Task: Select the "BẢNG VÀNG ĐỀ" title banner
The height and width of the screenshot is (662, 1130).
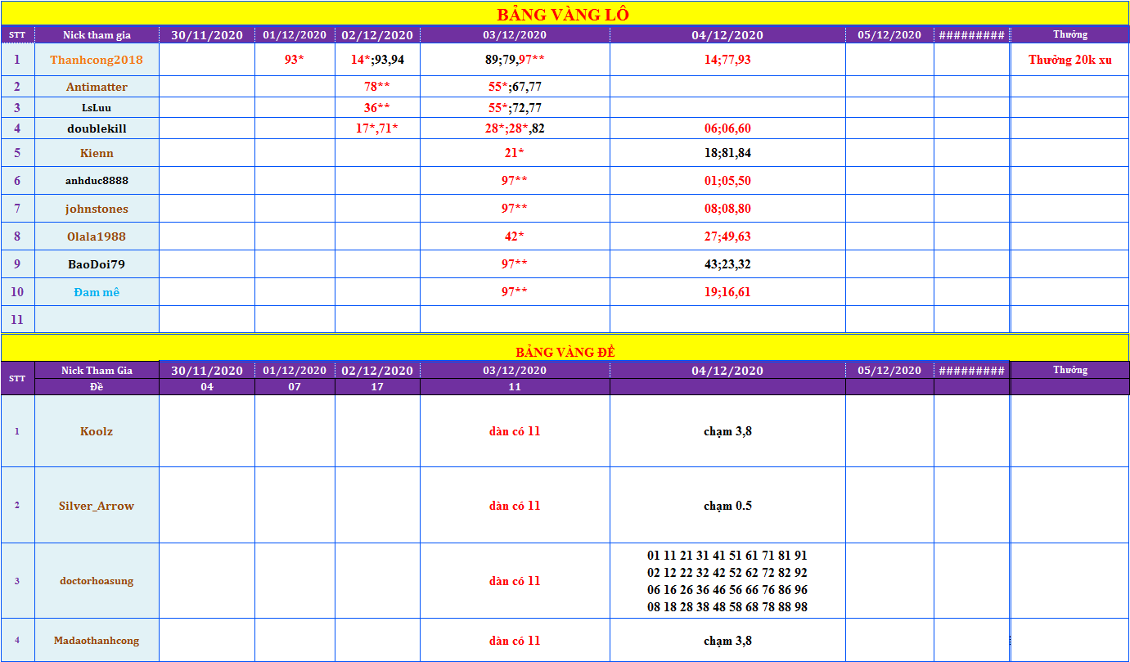Action: [x=565, y=352]
